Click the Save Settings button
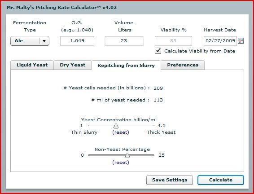The image size is (254, 194). point(170,180)
